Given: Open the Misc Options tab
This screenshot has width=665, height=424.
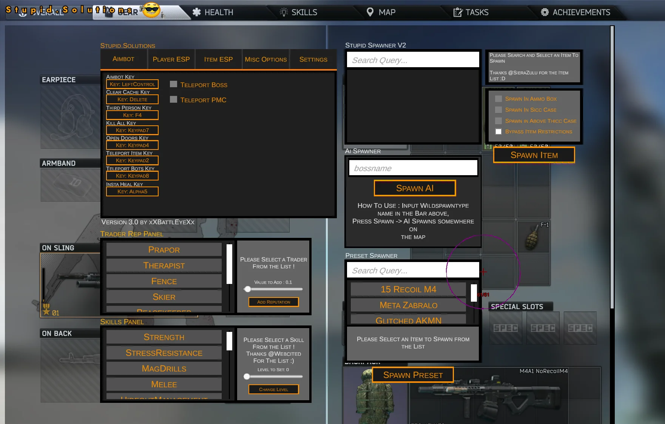Looking at the screenshot, I should tap(265, 59).
